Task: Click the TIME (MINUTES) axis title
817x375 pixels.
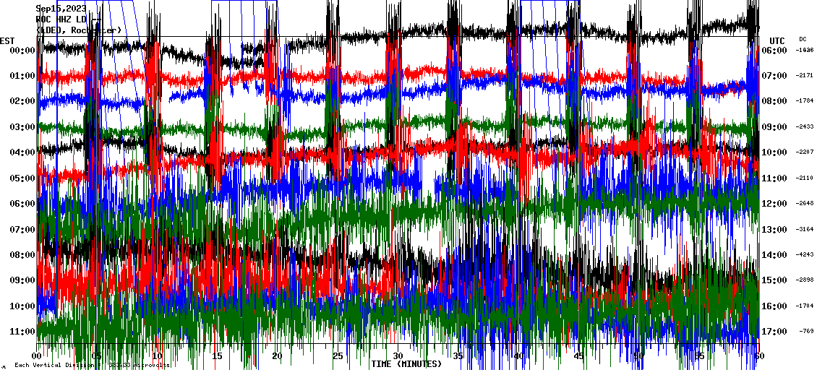Action: coord(406,364)
